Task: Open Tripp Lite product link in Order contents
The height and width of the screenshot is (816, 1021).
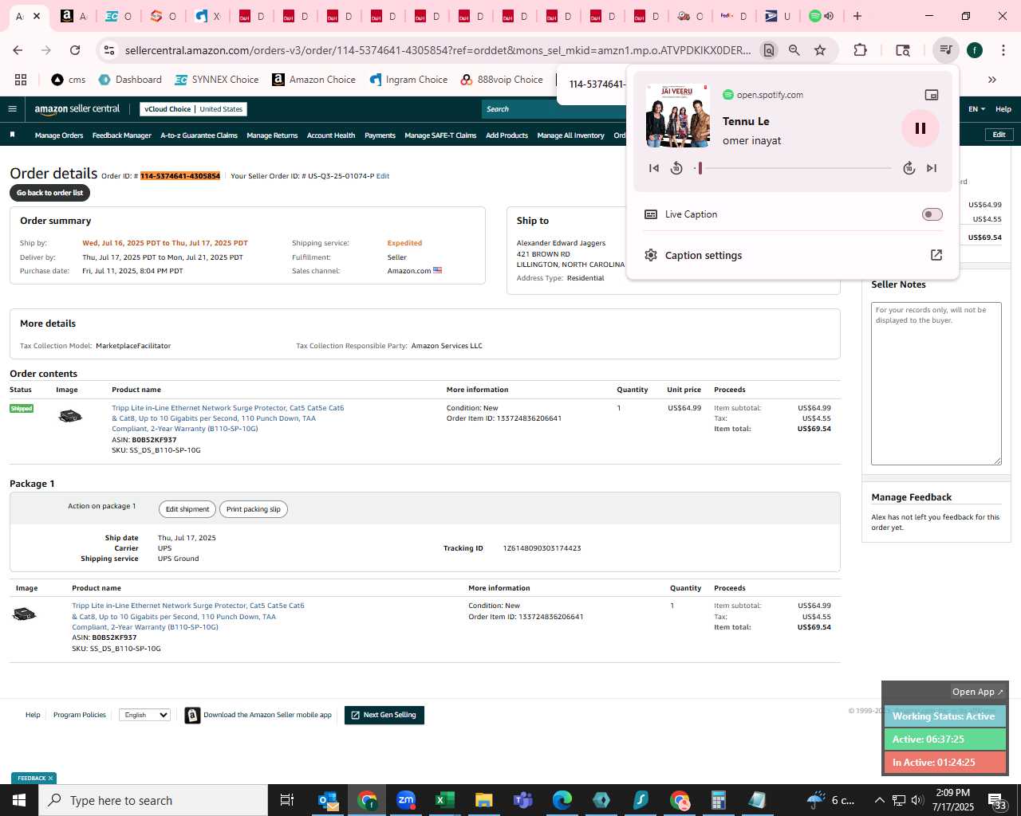Action: pos(227,418)
